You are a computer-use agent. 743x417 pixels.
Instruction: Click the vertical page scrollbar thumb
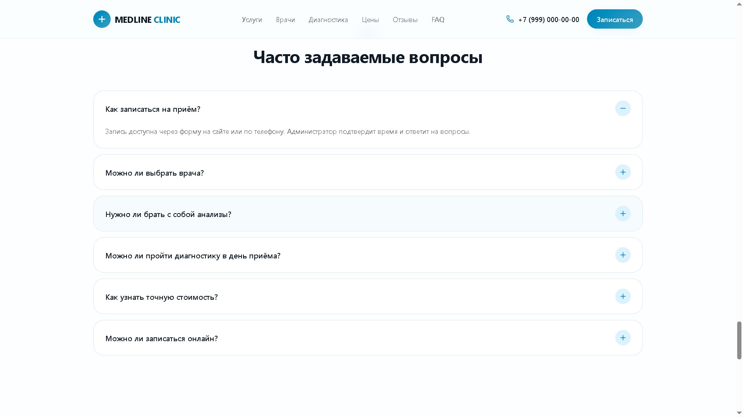click(739, 340)
